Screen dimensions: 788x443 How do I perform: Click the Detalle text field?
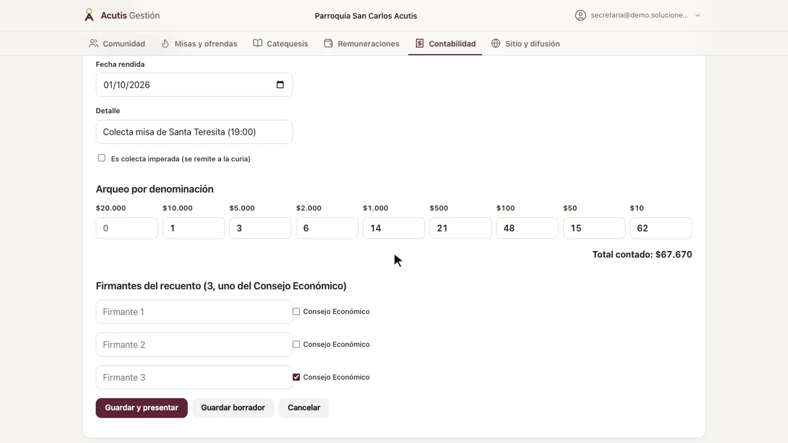point(194,132)
